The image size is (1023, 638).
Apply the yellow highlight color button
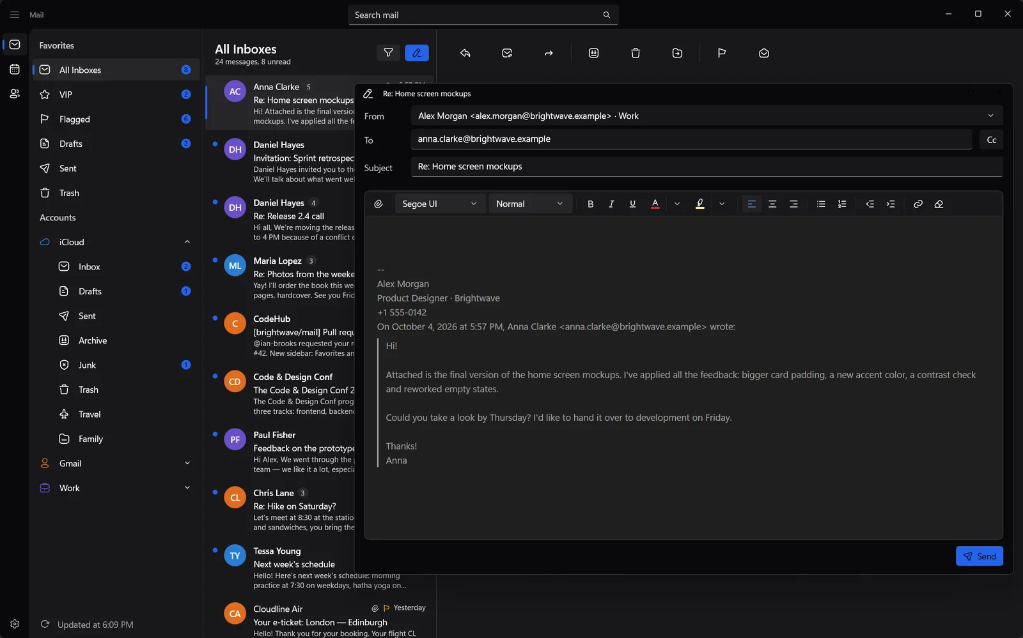click(700, 204)
